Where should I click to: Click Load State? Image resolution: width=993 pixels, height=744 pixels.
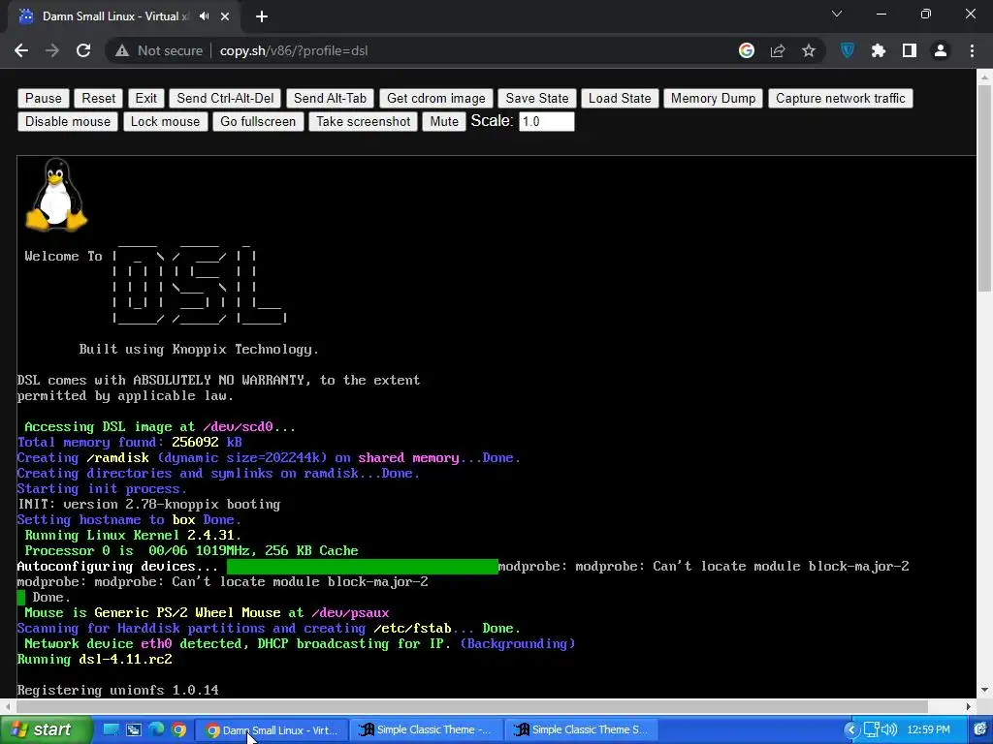(x=620, y=98)
